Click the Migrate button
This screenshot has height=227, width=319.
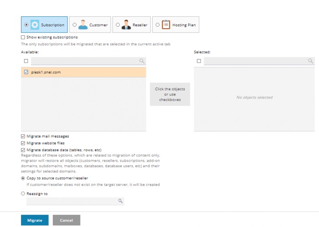(x=35, y=220)
